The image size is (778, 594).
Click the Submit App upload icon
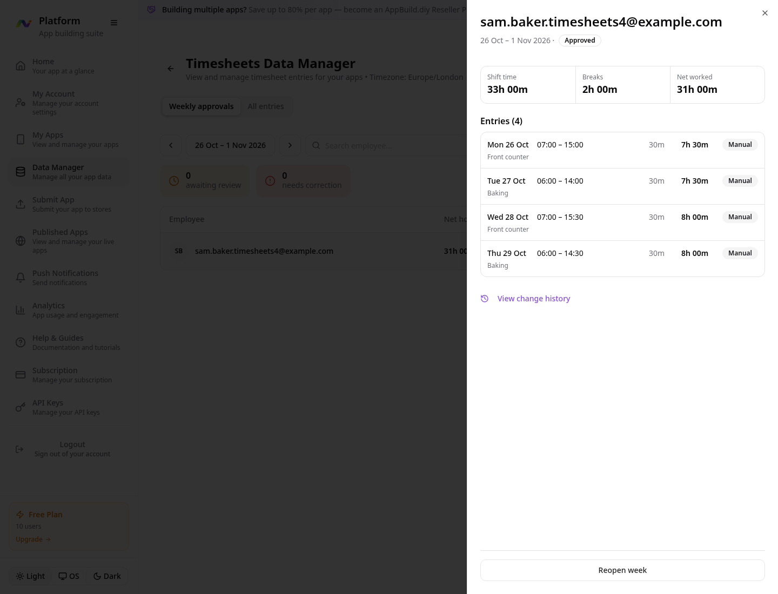click(x=21, y=204)
